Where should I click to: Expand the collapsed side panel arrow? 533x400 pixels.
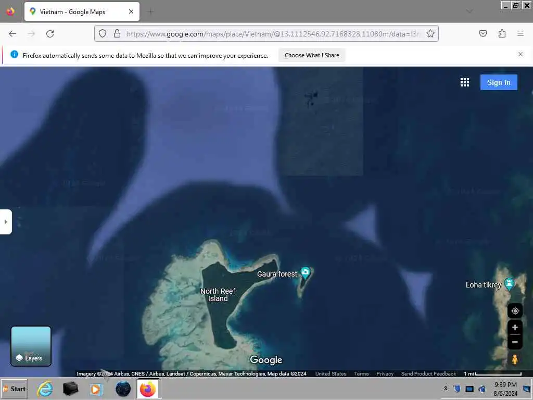[6, 222]
